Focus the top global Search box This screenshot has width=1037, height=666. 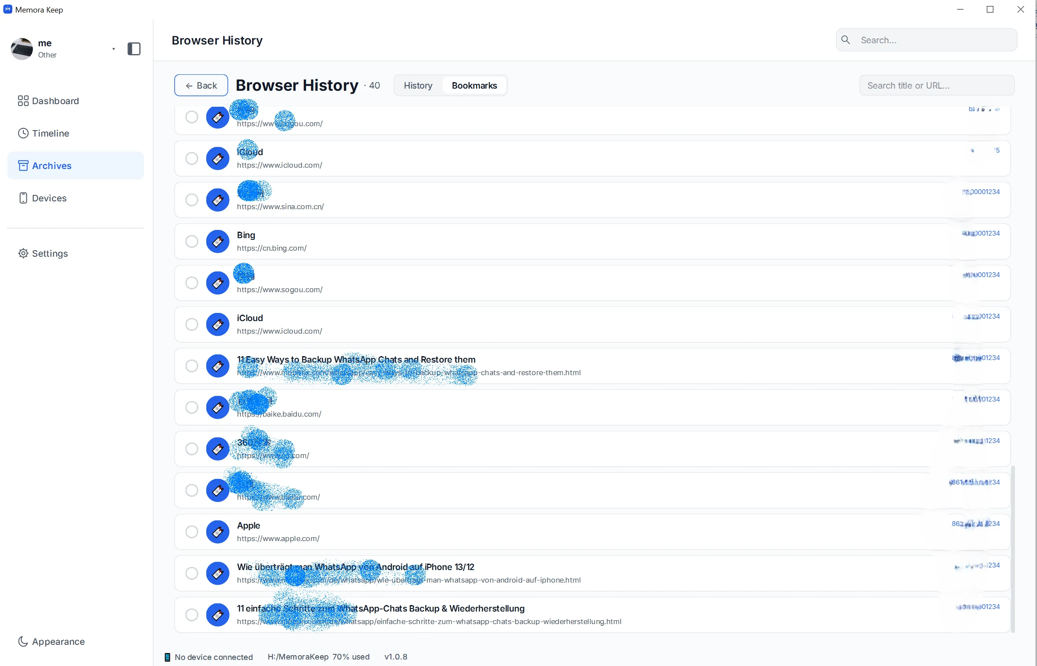[x=926, y=40]
